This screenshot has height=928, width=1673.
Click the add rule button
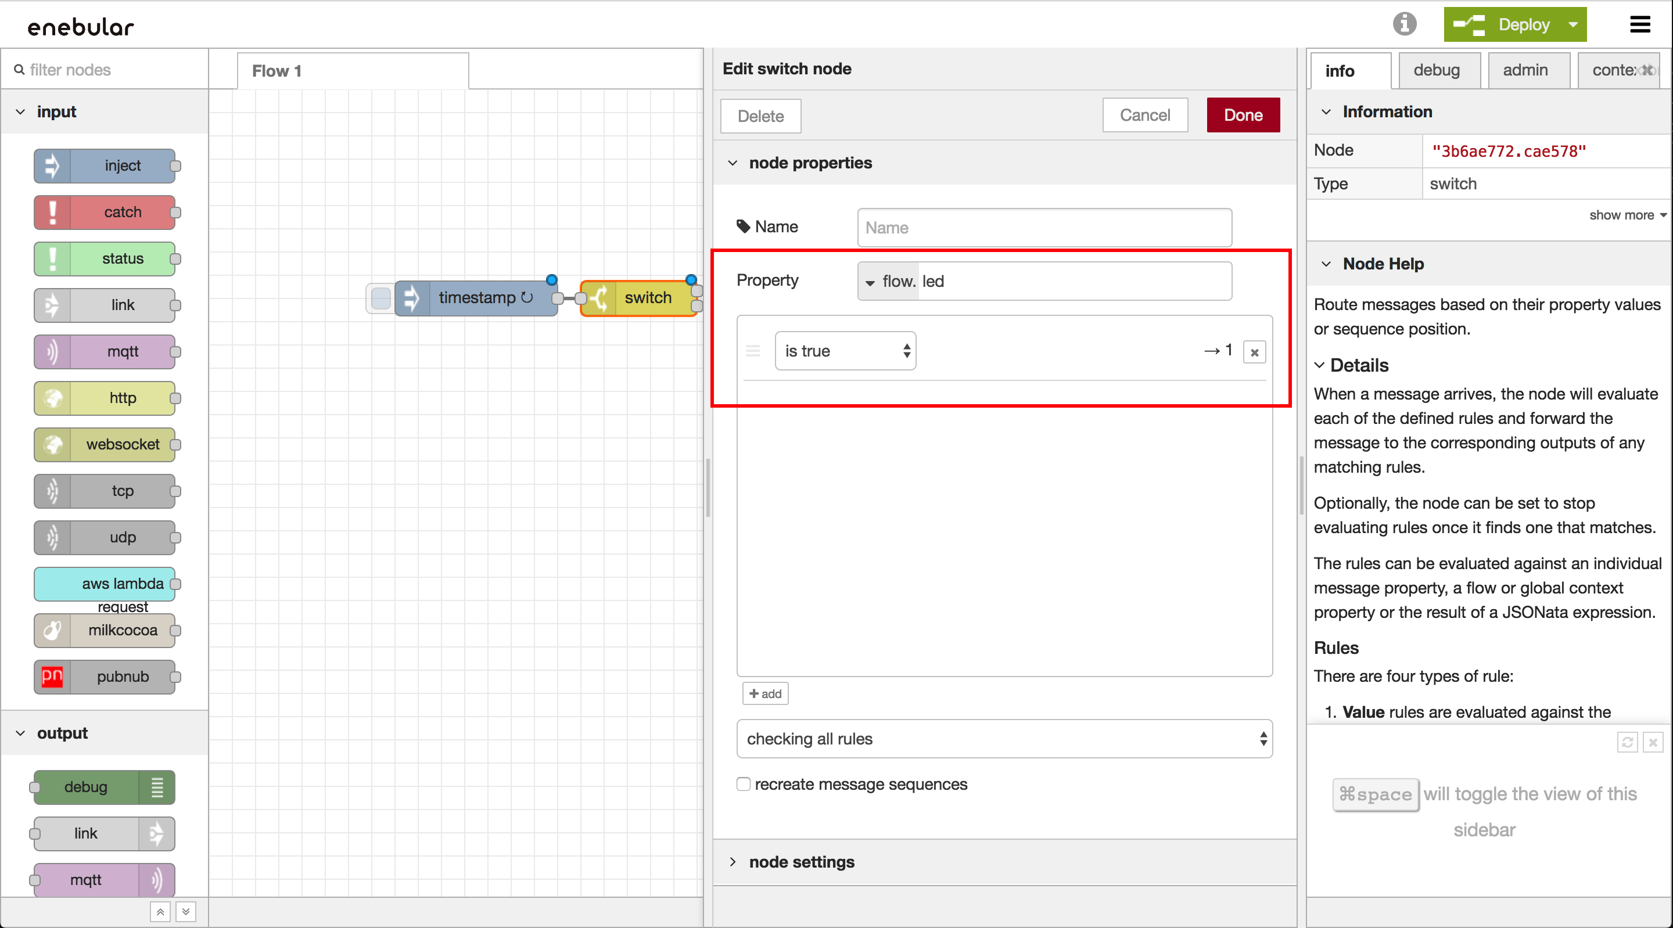pyautogui.click(x=765, y=693)
